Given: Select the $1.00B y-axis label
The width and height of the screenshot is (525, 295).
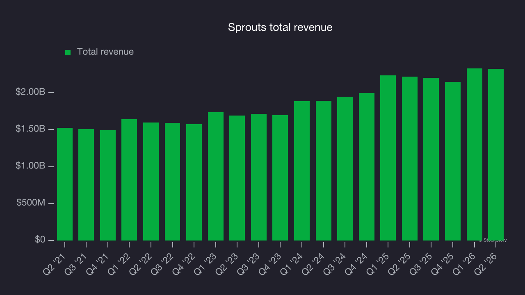Looking at the screenshot, I should click(x=30, y=166).
